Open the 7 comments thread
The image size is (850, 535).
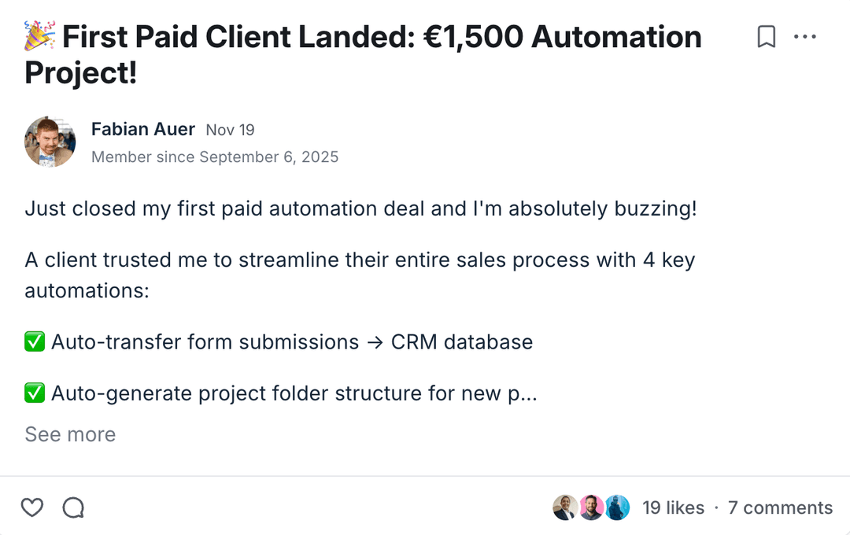pyautogui.click(x=780, y=507)
